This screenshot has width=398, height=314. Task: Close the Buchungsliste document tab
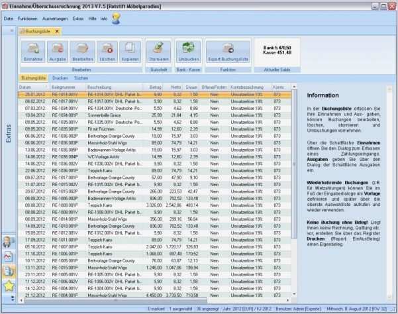click(57, 31)
